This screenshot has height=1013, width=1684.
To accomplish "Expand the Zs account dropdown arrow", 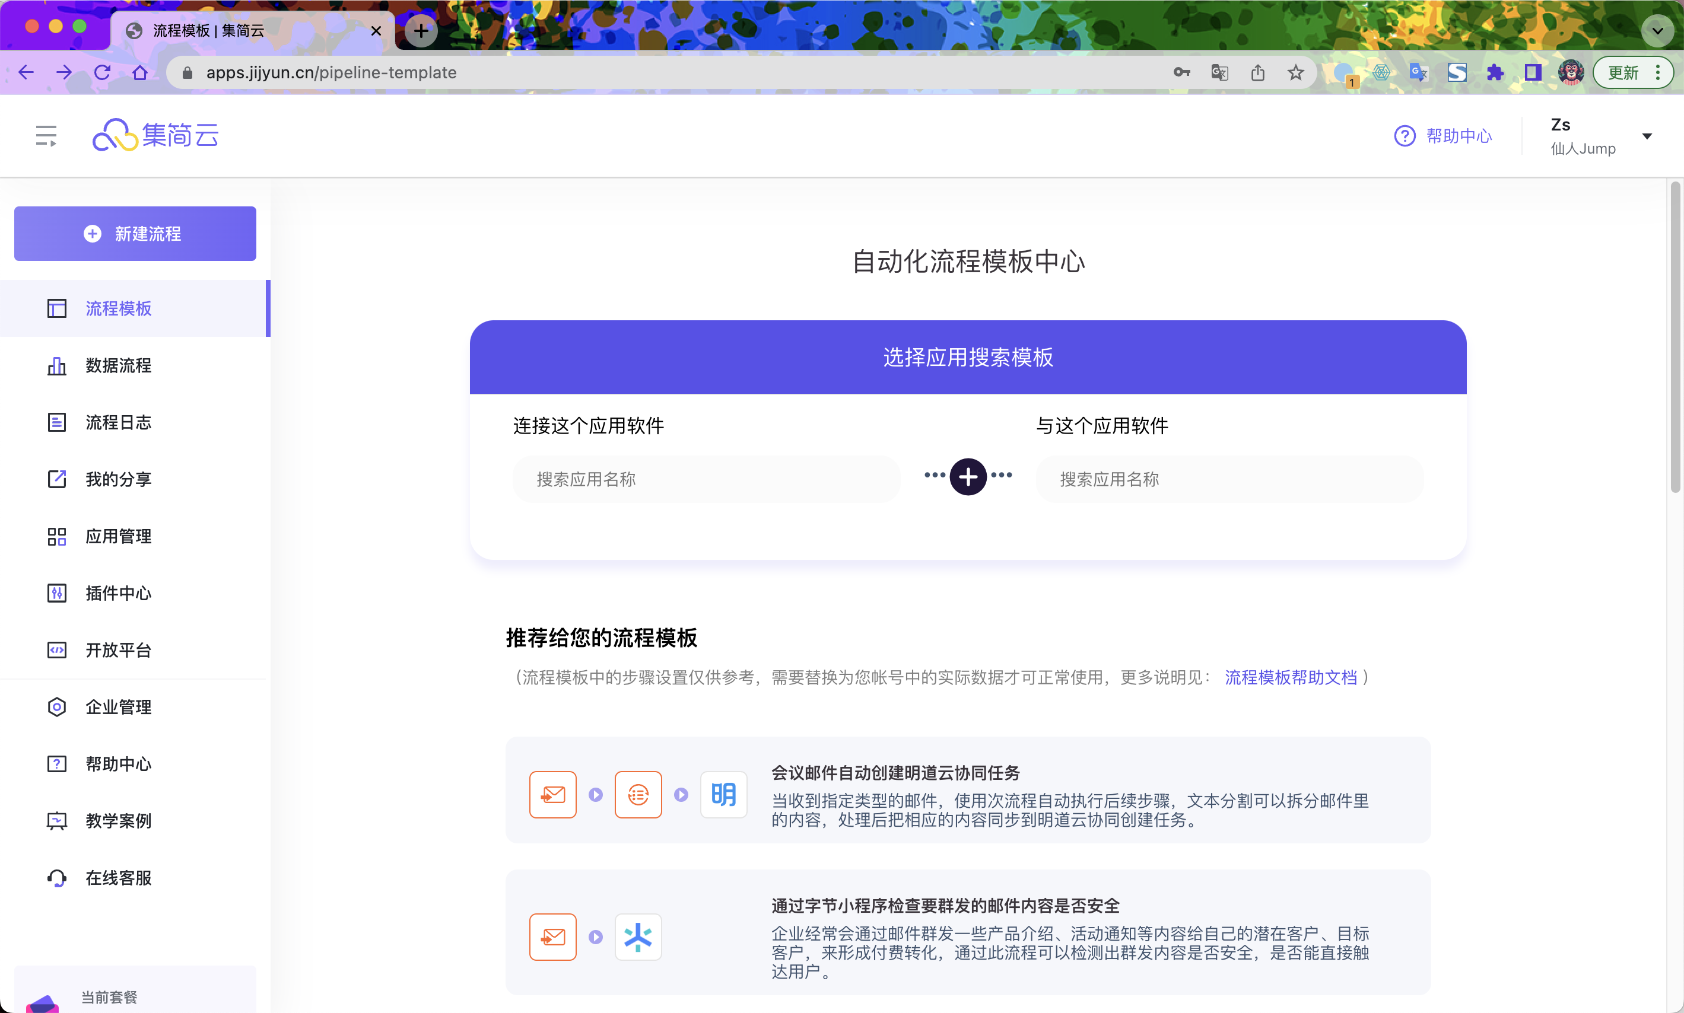I will [1647, 136].
